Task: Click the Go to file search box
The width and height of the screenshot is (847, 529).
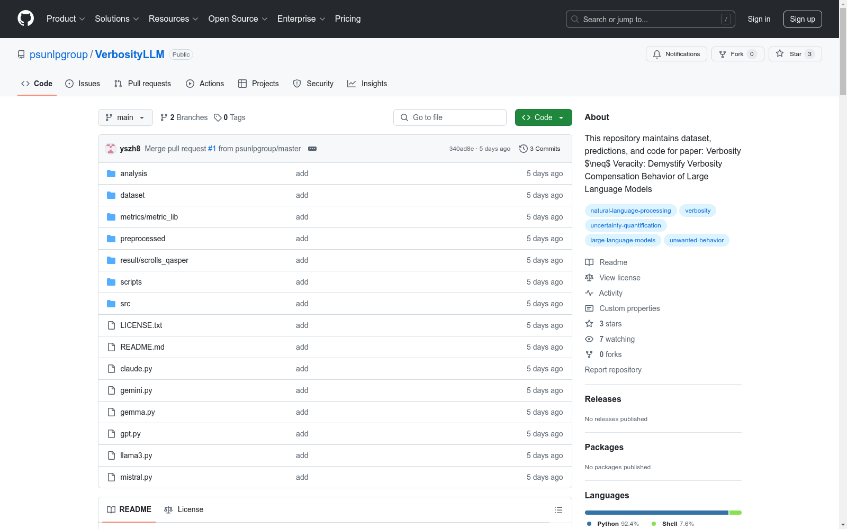Action: coord(450,117)
